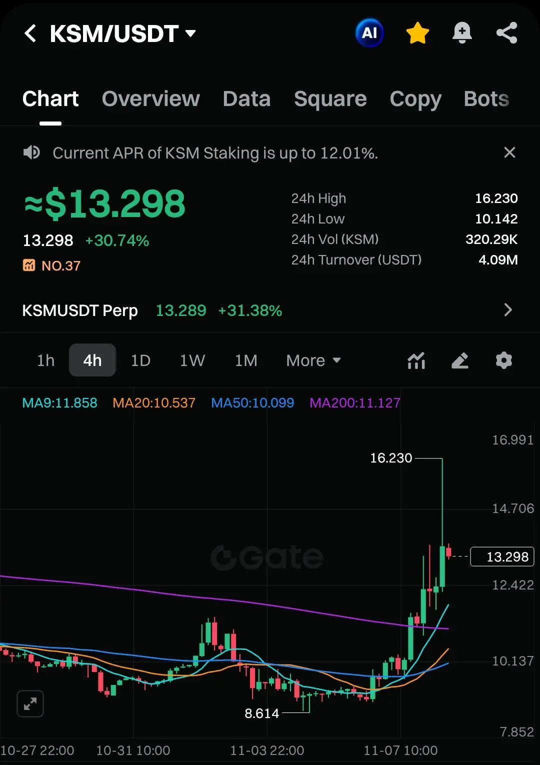Screen dimensions: 540x765
Task: Tap the large ≈$13.298 price
Action: (105, 204)
